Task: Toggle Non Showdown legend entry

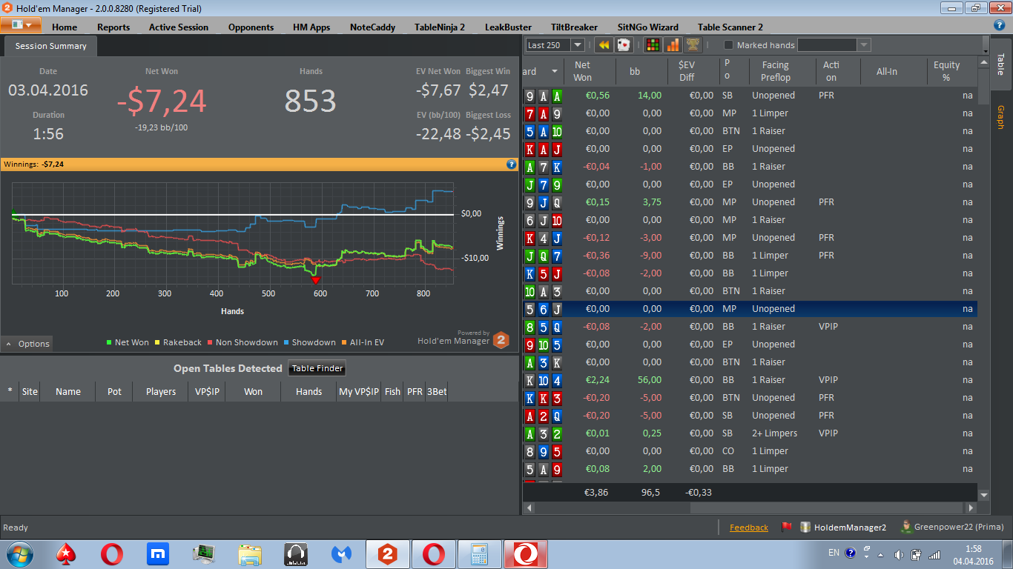Action: [242, 342]
